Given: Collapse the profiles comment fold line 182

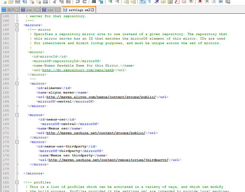Looking at the screenshot, I should (x=17, y=182).
